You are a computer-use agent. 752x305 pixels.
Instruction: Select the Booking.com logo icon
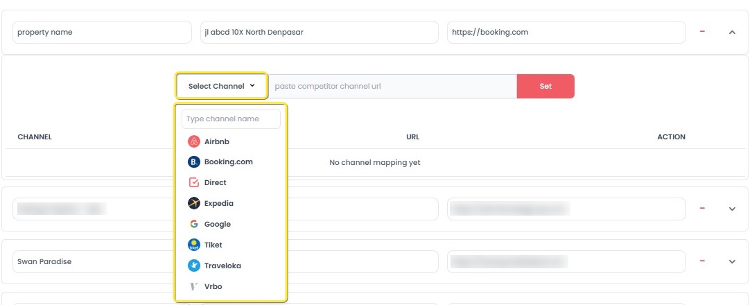click(x=194, y=162)
